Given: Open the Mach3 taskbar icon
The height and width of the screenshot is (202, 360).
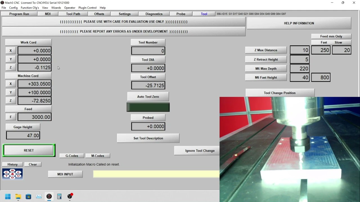Looking at the screenshot, I should (49, 196).
